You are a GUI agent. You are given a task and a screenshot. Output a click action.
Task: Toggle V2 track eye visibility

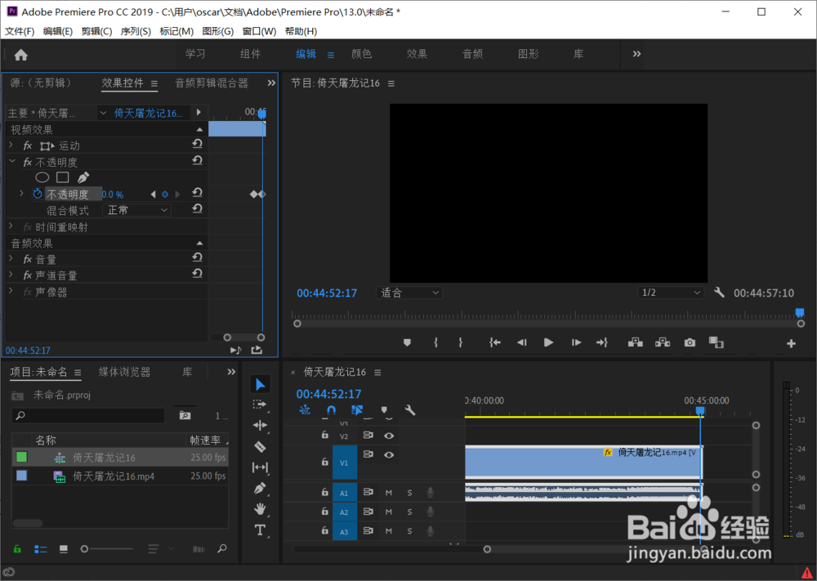pyautogui.click(x=389, y=436)
